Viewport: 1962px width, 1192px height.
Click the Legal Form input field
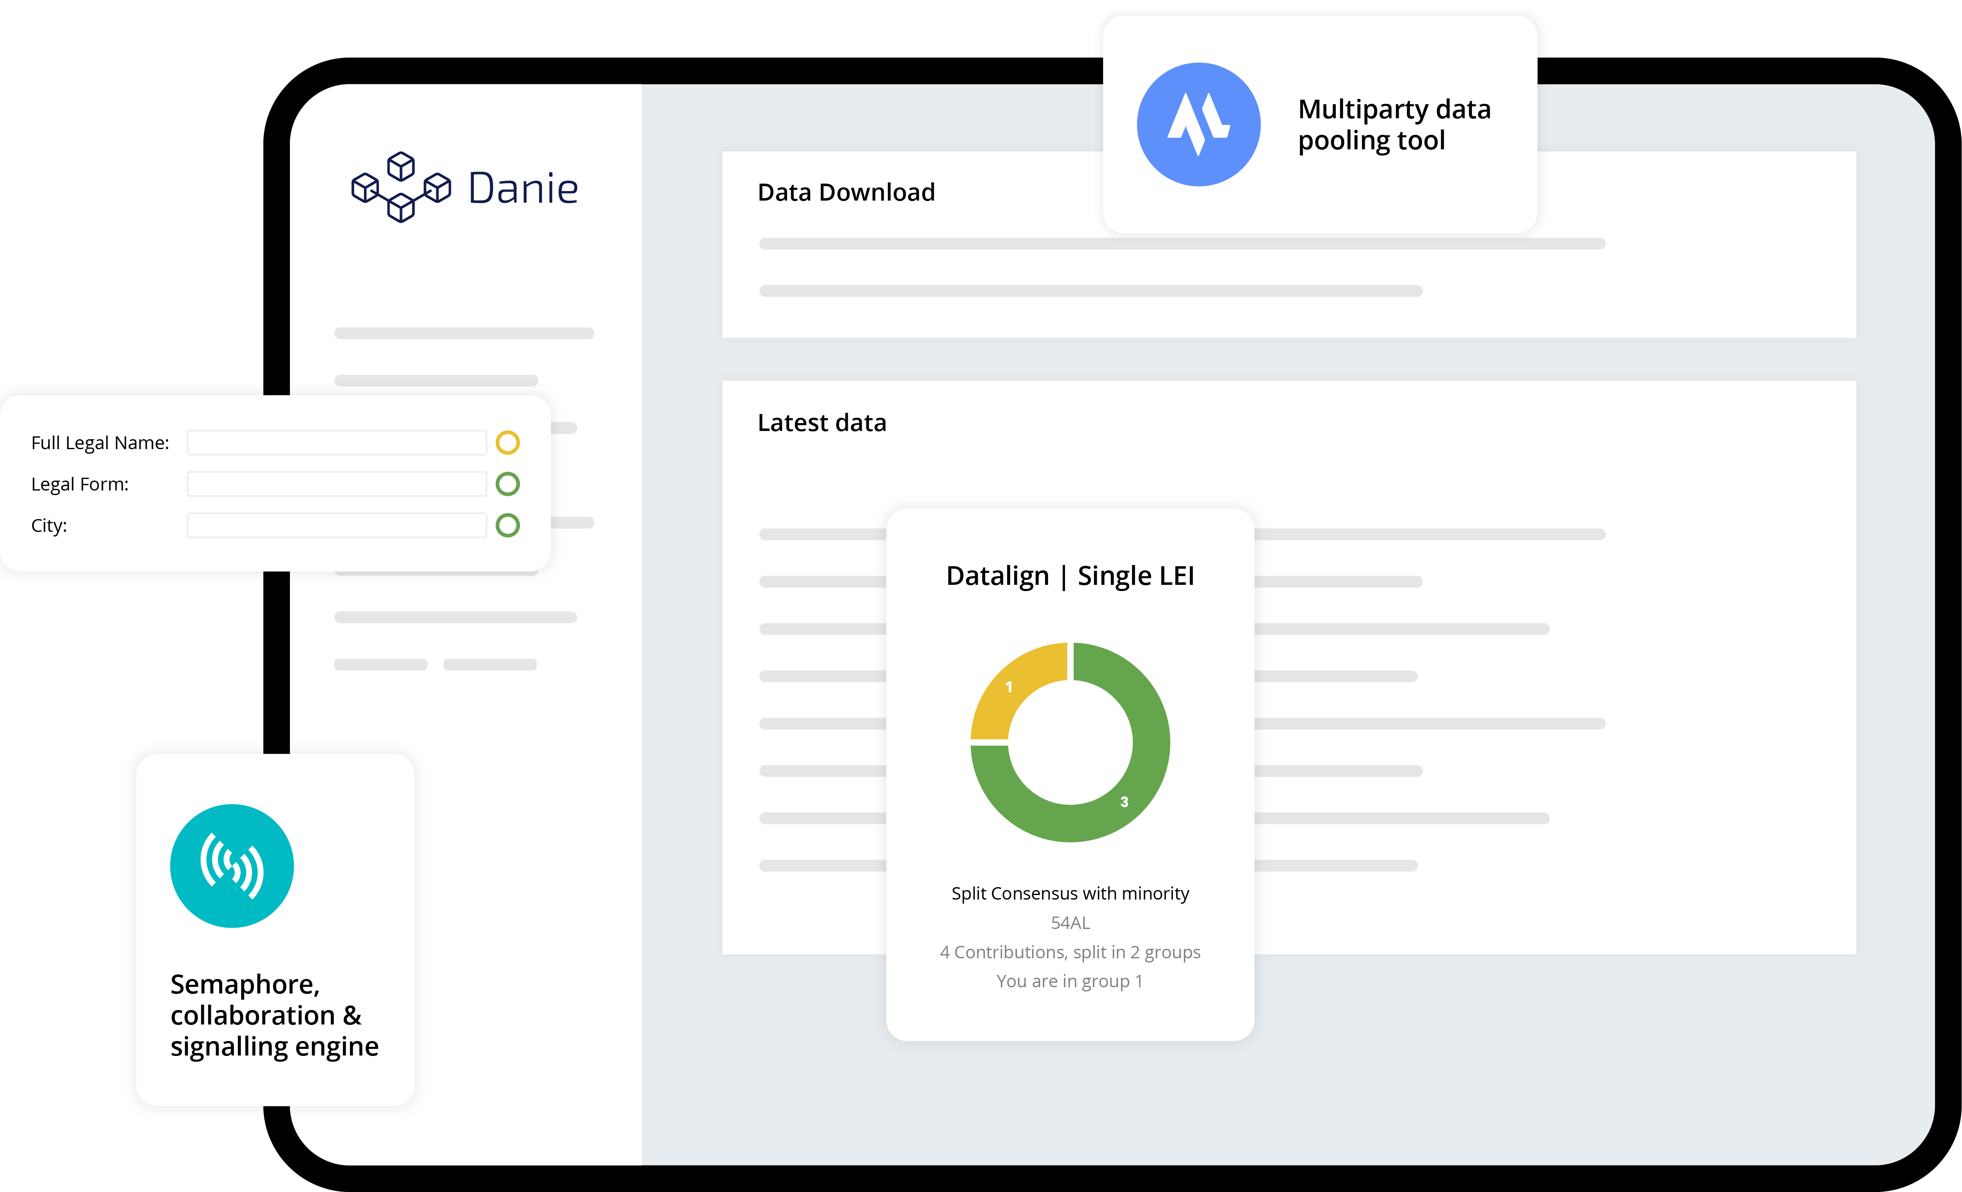click(336, 484)
